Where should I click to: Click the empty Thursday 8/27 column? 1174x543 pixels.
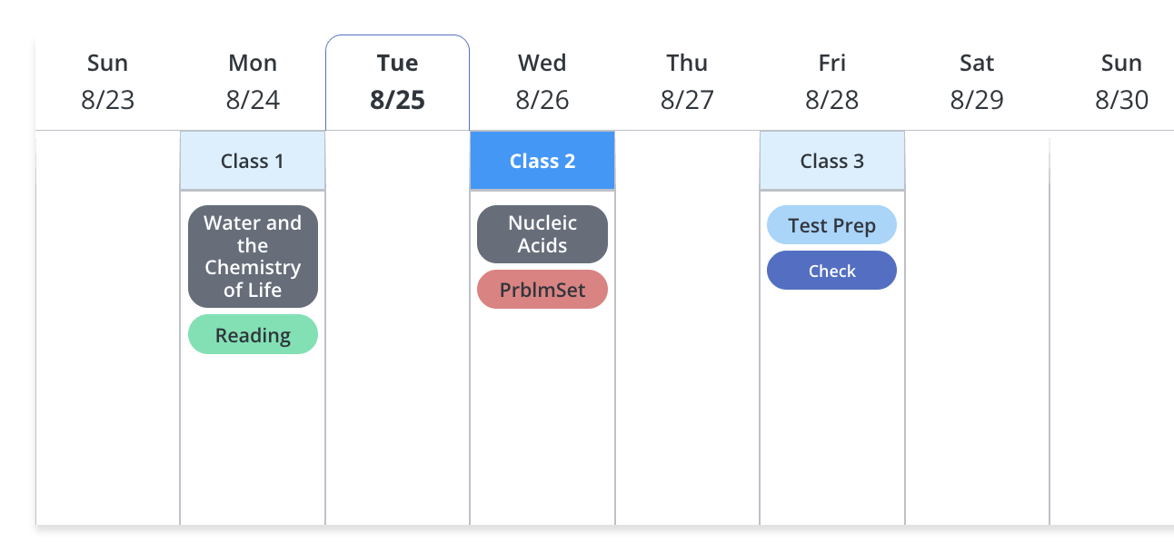click(687, 327)
